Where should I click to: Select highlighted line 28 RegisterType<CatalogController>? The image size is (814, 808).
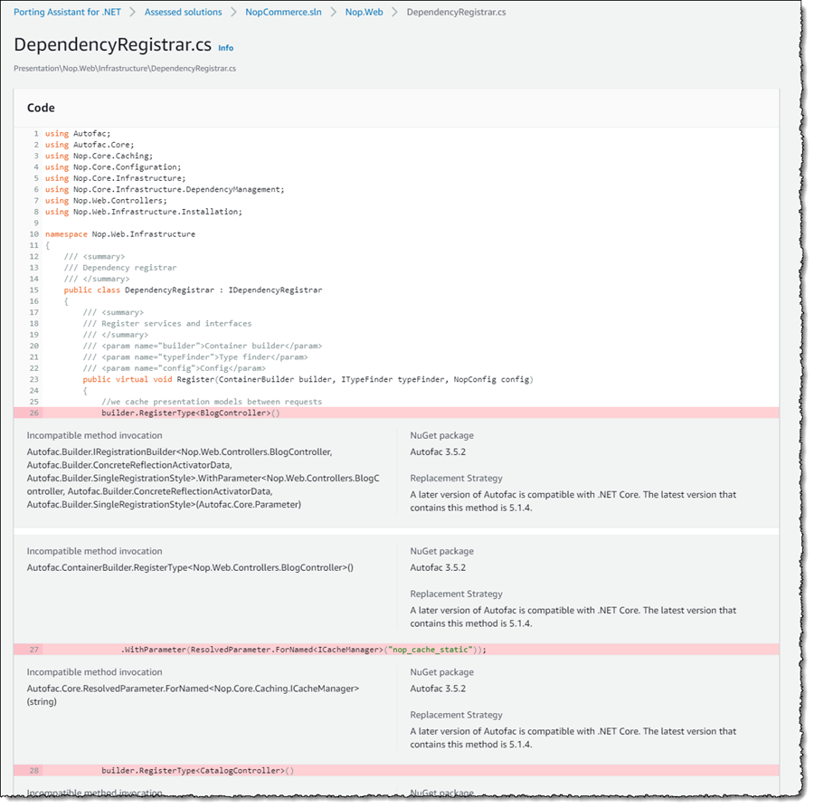coord(396,771)
